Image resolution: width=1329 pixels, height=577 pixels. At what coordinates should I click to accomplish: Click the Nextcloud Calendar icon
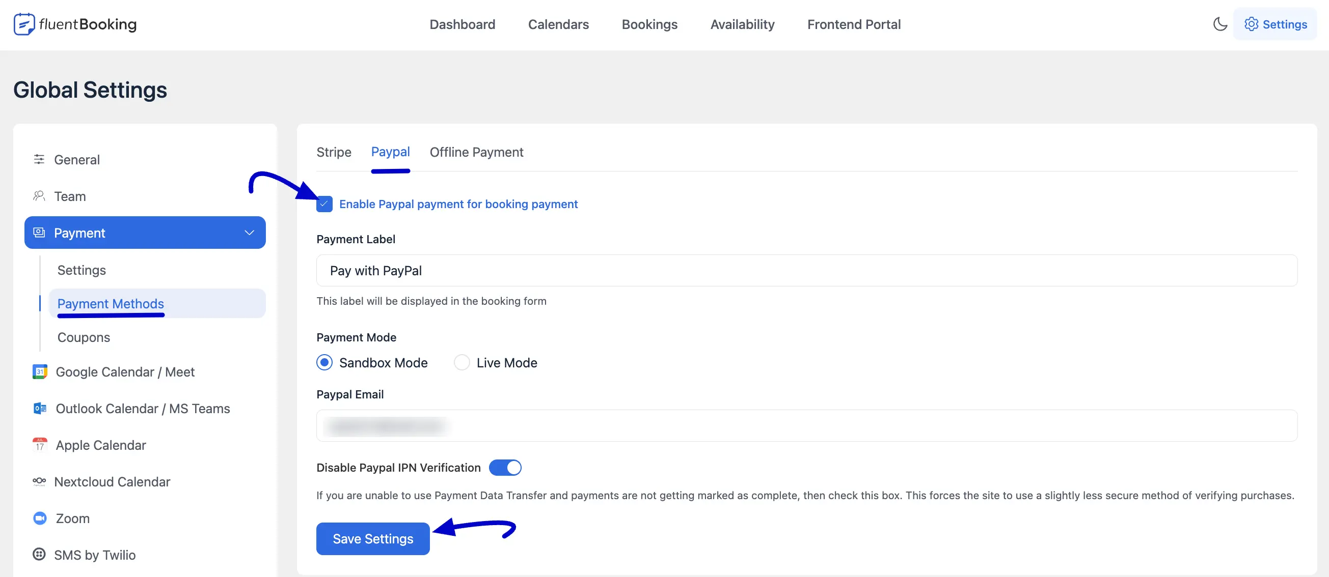[39, 481]
